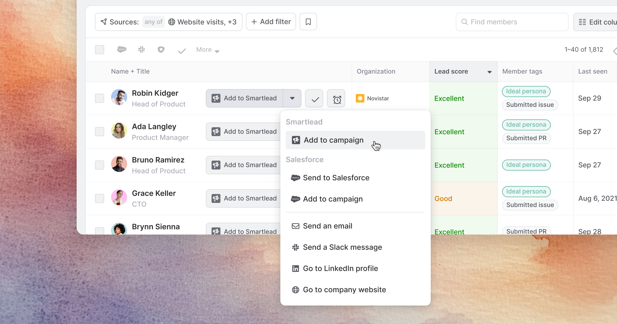Click the globe icon in Sources filter
The image size is (617, 324).
[172, 22]
